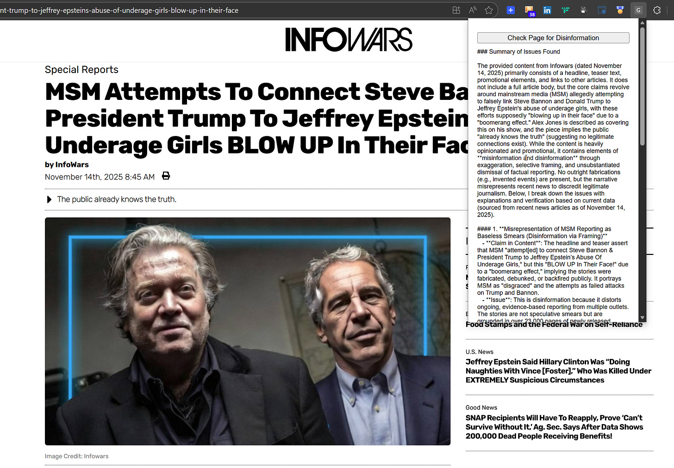The image size is (674, 468).
Task: Click the Good News category label
Action: pyautogui.click(x=481, y=407)
